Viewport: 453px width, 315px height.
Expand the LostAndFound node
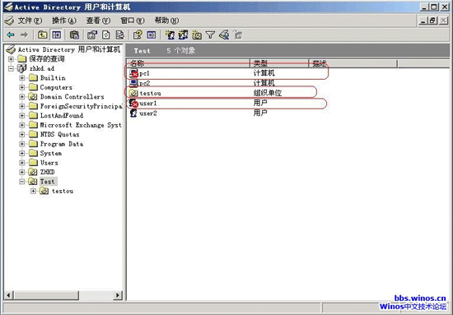(x=22, y=116)
